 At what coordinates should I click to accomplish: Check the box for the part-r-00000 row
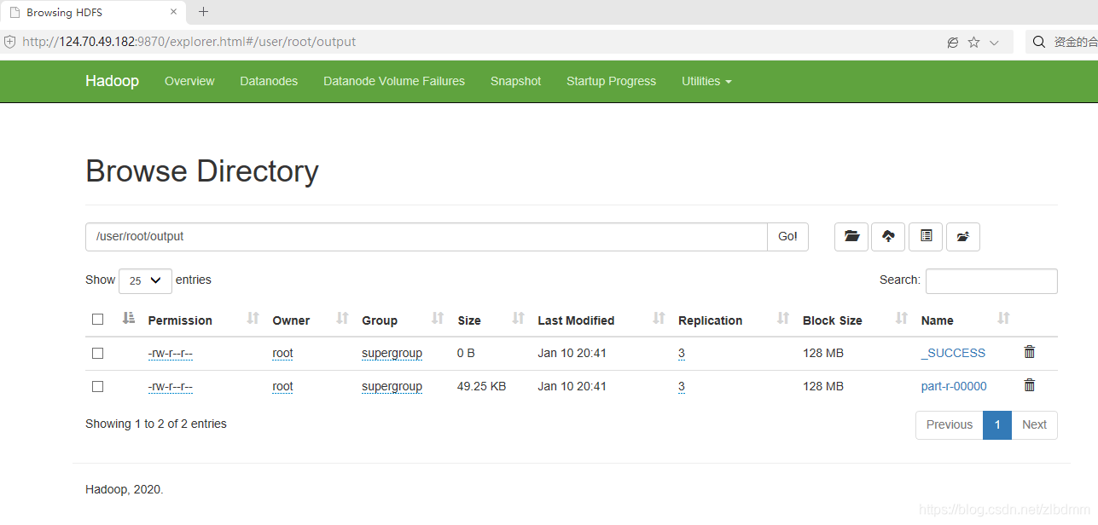(97, 386)
